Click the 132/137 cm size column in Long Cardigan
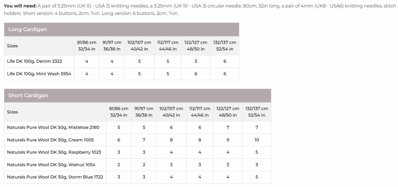Image resolution: width=398 pixels, height=187 pixels. point(225,46)
